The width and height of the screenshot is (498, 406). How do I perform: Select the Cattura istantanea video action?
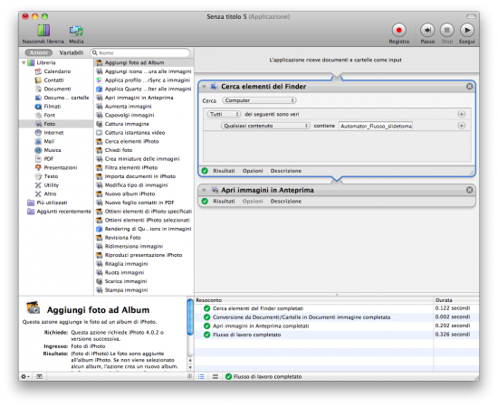coord(135,133)
